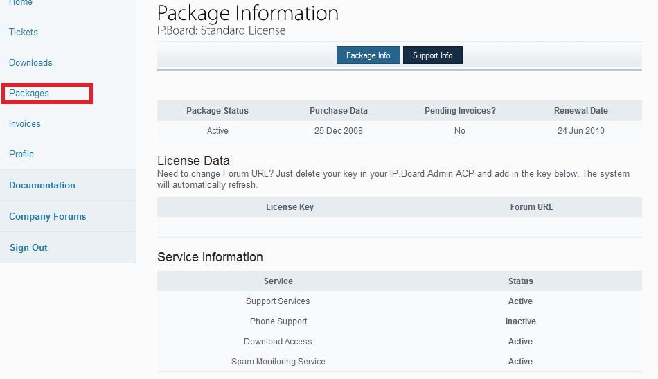The width and height of the screenshot is (658, 379).
Task: Select the Phone Support row label
Action: coord(278,321)
